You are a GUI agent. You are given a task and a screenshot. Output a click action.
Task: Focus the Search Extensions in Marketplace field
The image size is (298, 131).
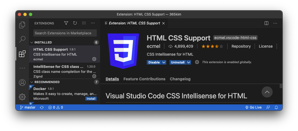pyautogui.click(x=65, y=33)
